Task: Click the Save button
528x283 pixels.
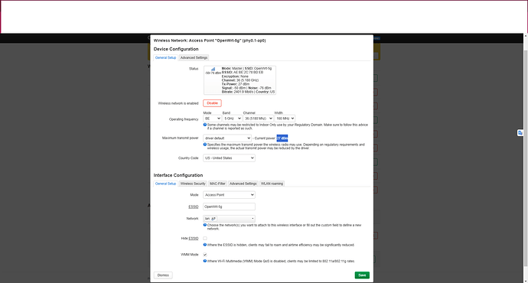Action: [x=362, y=275]
